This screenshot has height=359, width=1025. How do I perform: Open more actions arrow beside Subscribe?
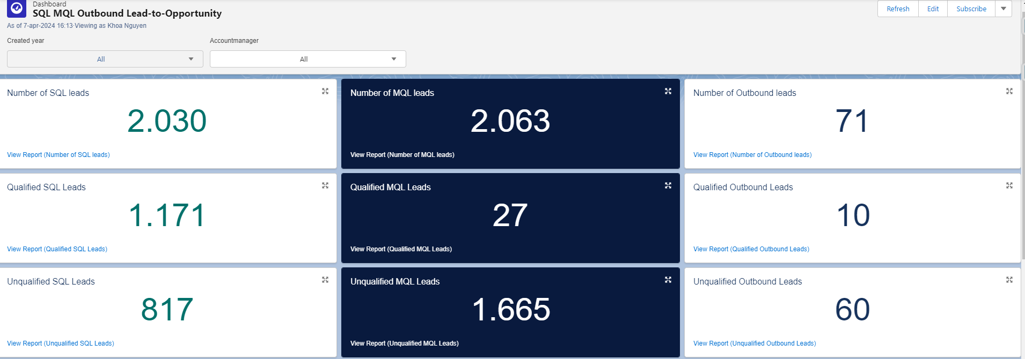1003,9
